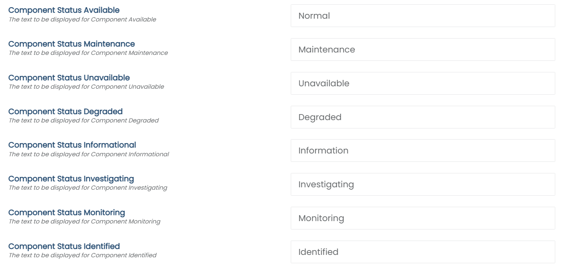Click inside the Identified text field
The height and width of the screenshot is (270, 564).
click(422, 252)
